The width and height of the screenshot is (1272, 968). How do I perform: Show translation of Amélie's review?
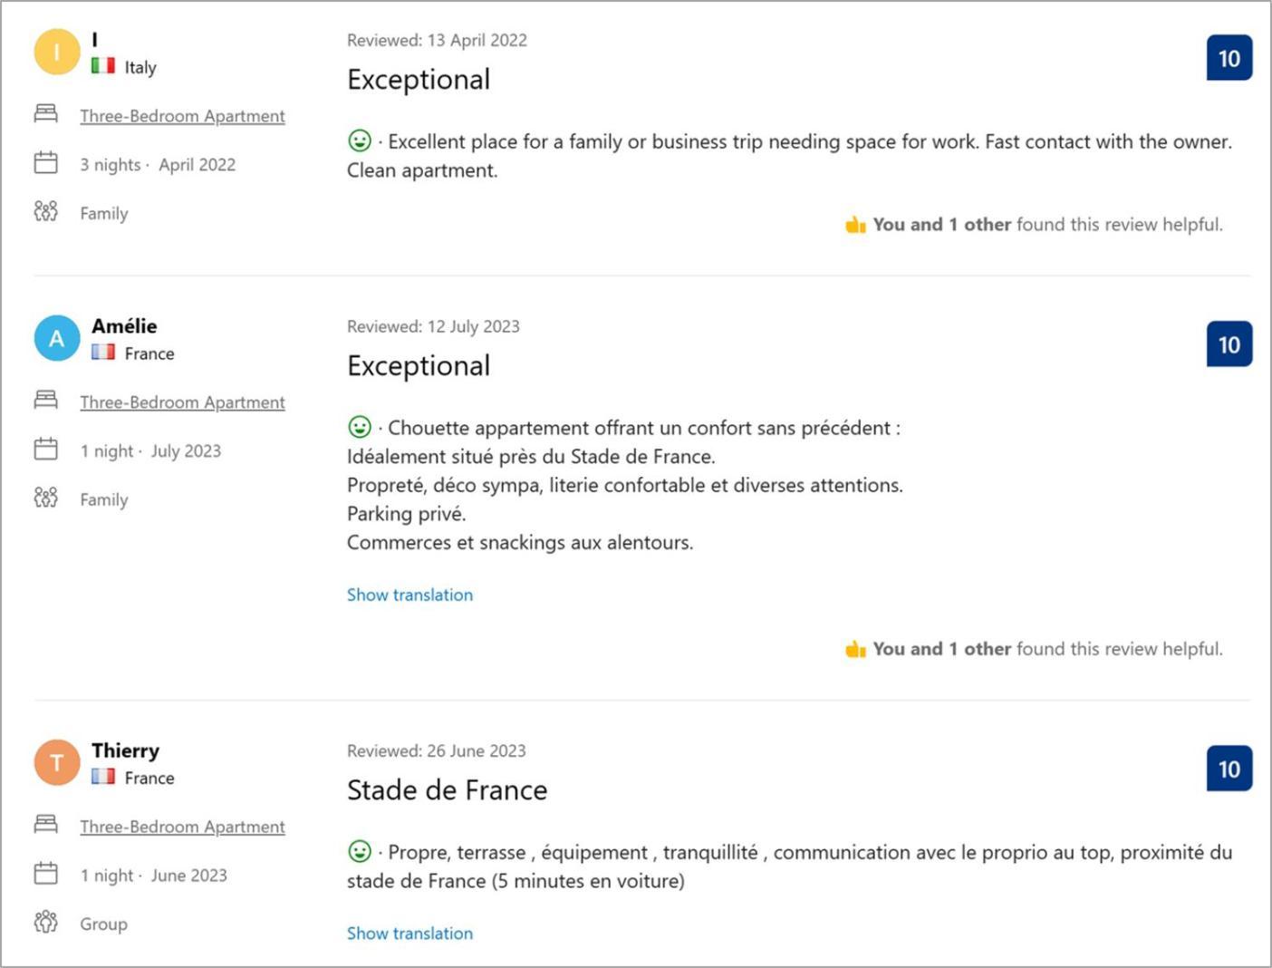[x=410, y=595]
